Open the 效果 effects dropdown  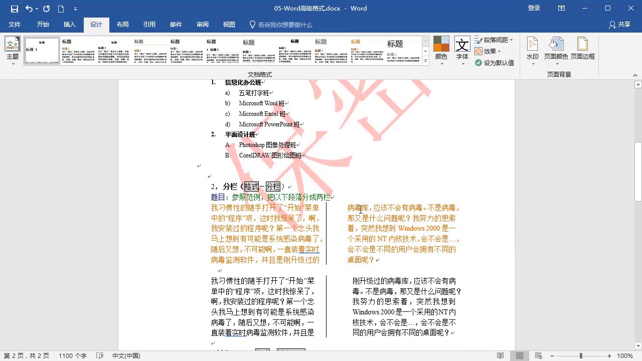click(488, 51)
